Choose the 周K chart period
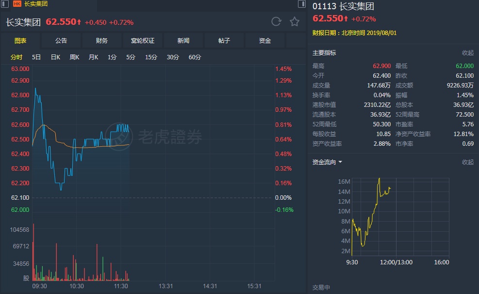 tap(74, 57)
